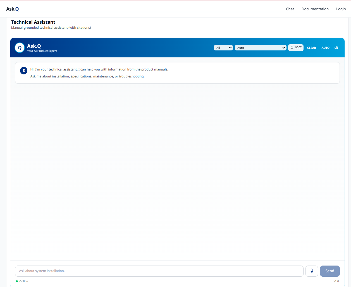
Task: Click the v1.0 version label
Action: pos(336,281)
